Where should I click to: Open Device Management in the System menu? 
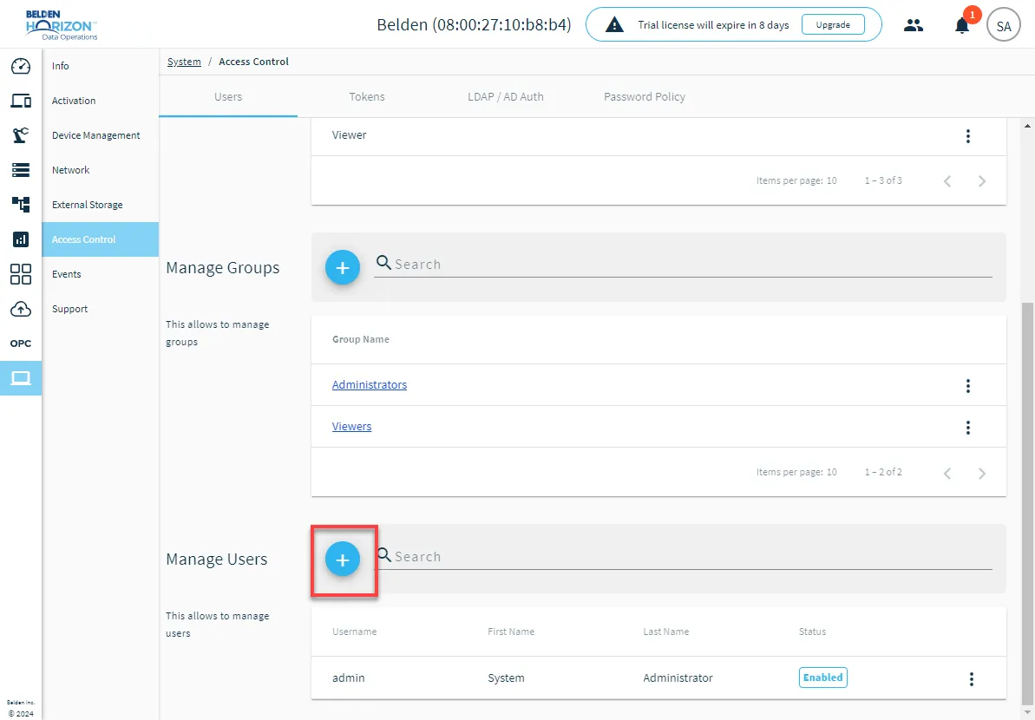[101, 135]
